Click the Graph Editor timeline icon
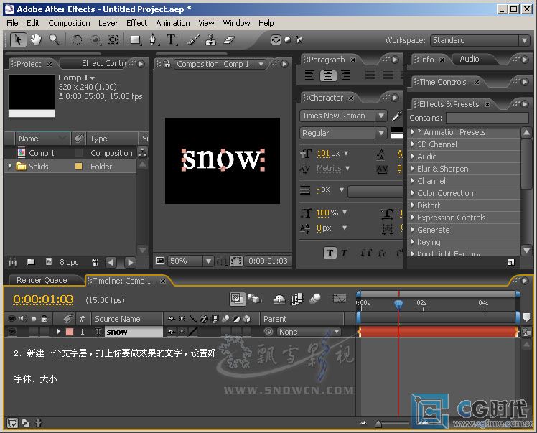 [340, 299]
